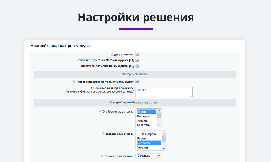The height and width of the screenshot is (162, 271).
Task: Click scroll-up arrow in Отображаемые страны list
Action: (159, 111)
